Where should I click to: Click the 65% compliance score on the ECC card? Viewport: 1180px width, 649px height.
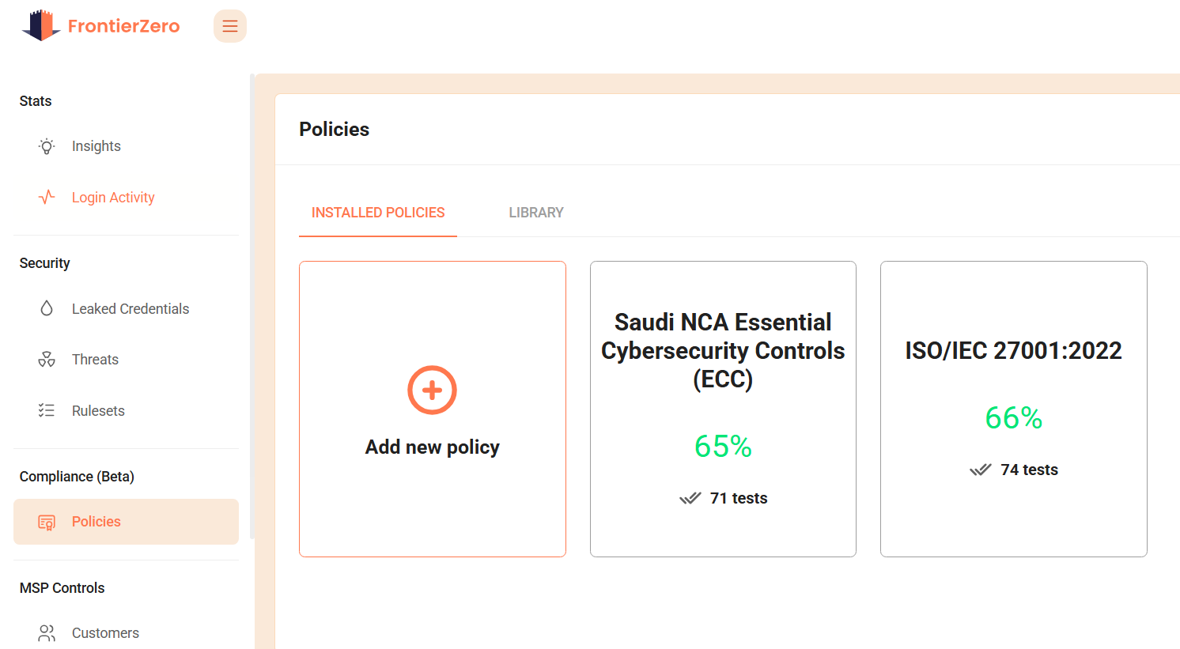tap(722, 446)
